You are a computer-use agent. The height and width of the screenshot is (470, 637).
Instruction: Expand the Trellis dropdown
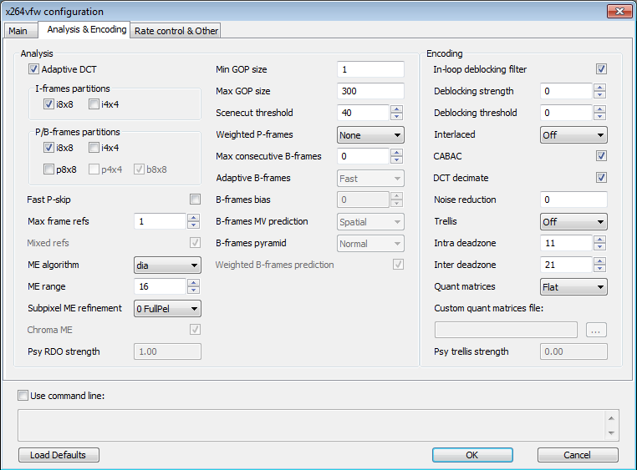573,222
